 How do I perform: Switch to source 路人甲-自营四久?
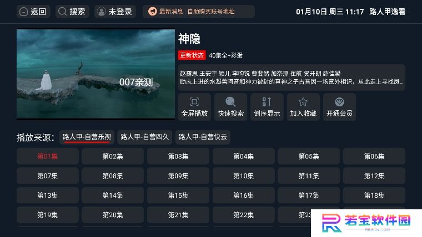tap(144, 137)
